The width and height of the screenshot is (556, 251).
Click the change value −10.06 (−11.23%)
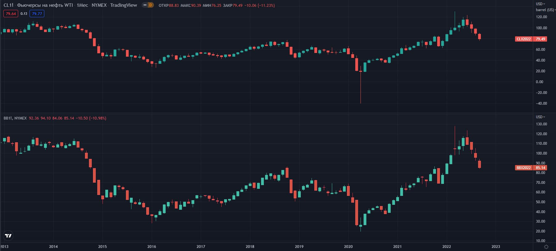pyautogui.click(x=260, y=5)
